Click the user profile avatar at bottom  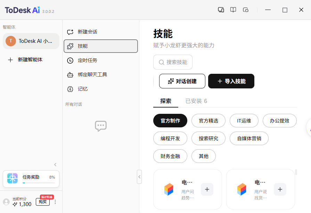tap(6, 202)
